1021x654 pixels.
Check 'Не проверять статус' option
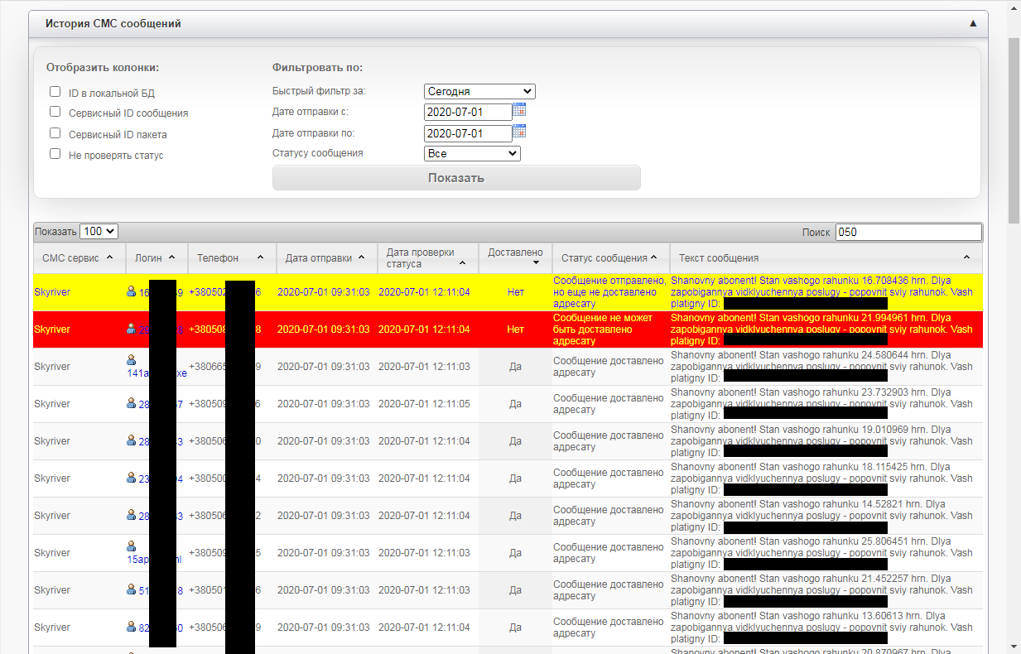55,154
